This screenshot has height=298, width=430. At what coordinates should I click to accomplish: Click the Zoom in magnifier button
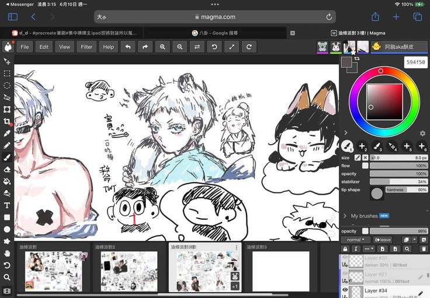(x=162, y=47)
